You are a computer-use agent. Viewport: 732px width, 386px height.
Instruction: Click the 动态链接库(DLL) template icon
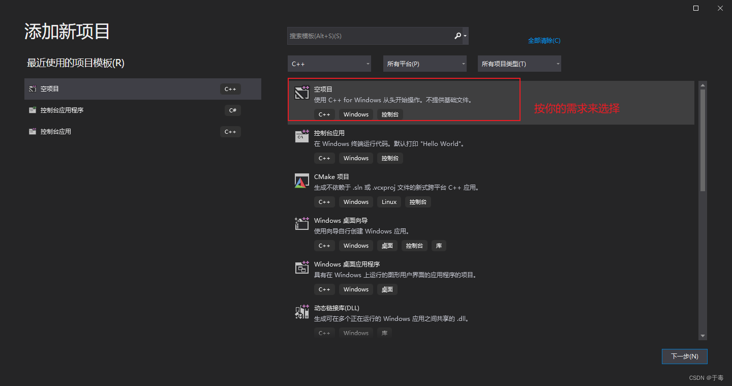tap(302, 312)
